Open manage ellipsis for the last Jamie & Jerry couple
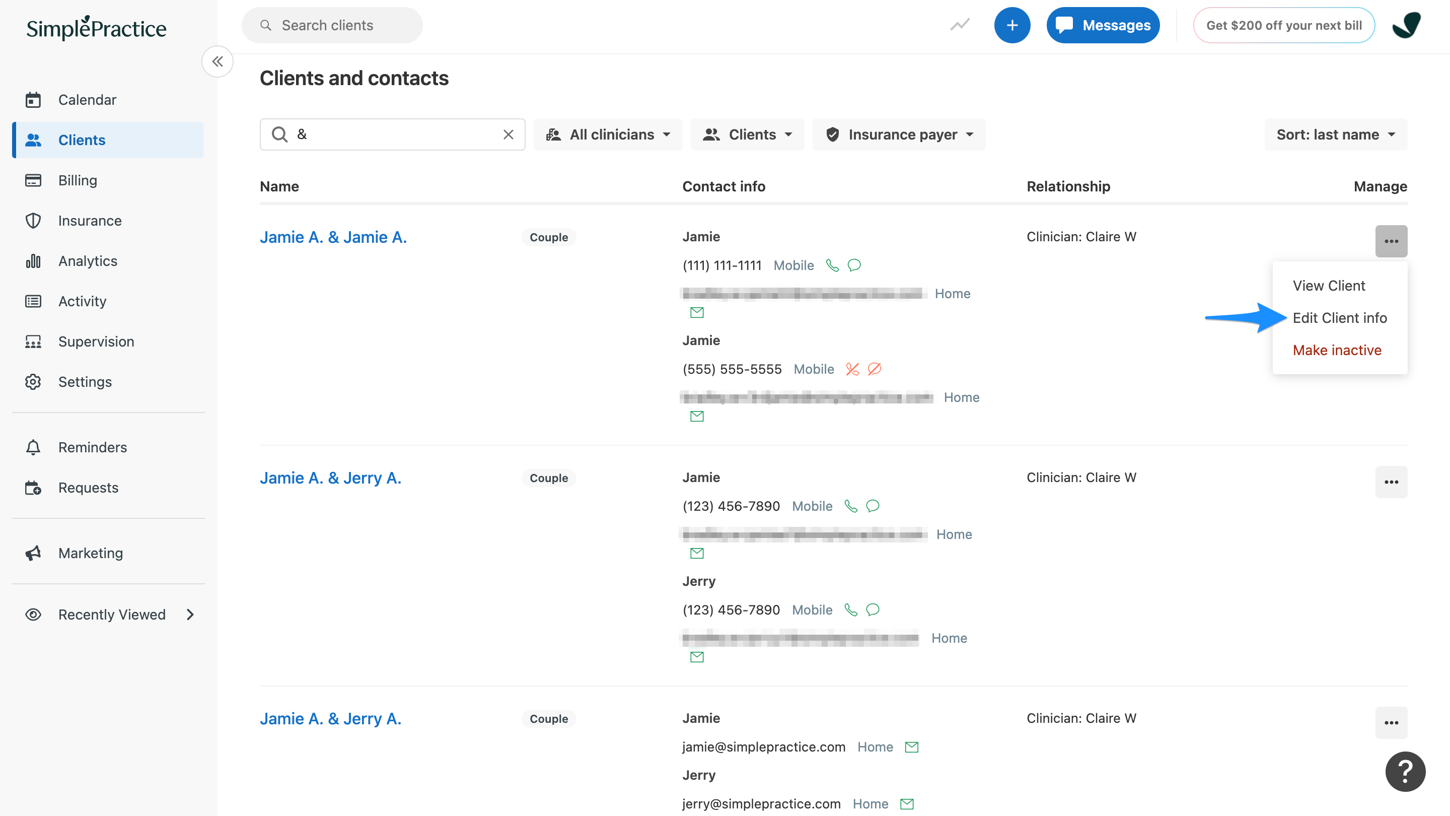 coord(1392,723)
